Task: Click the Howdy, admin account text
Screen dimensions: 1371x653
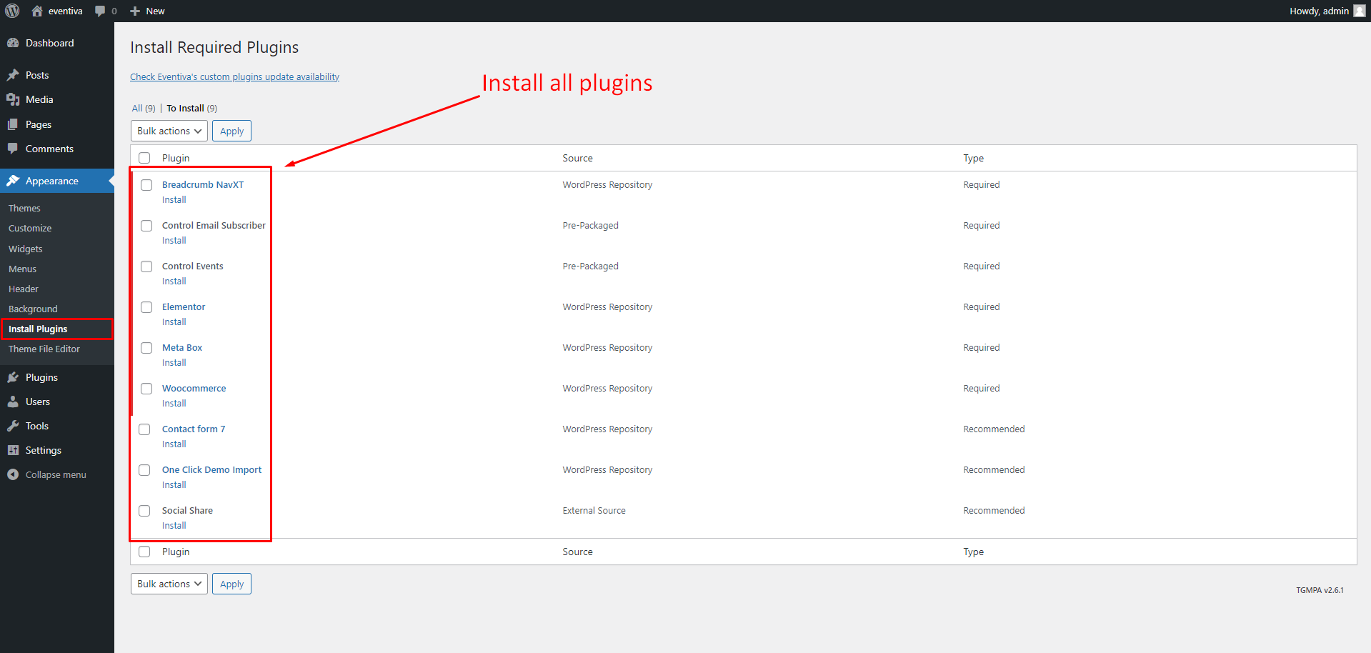Action: coord(1319,11)
